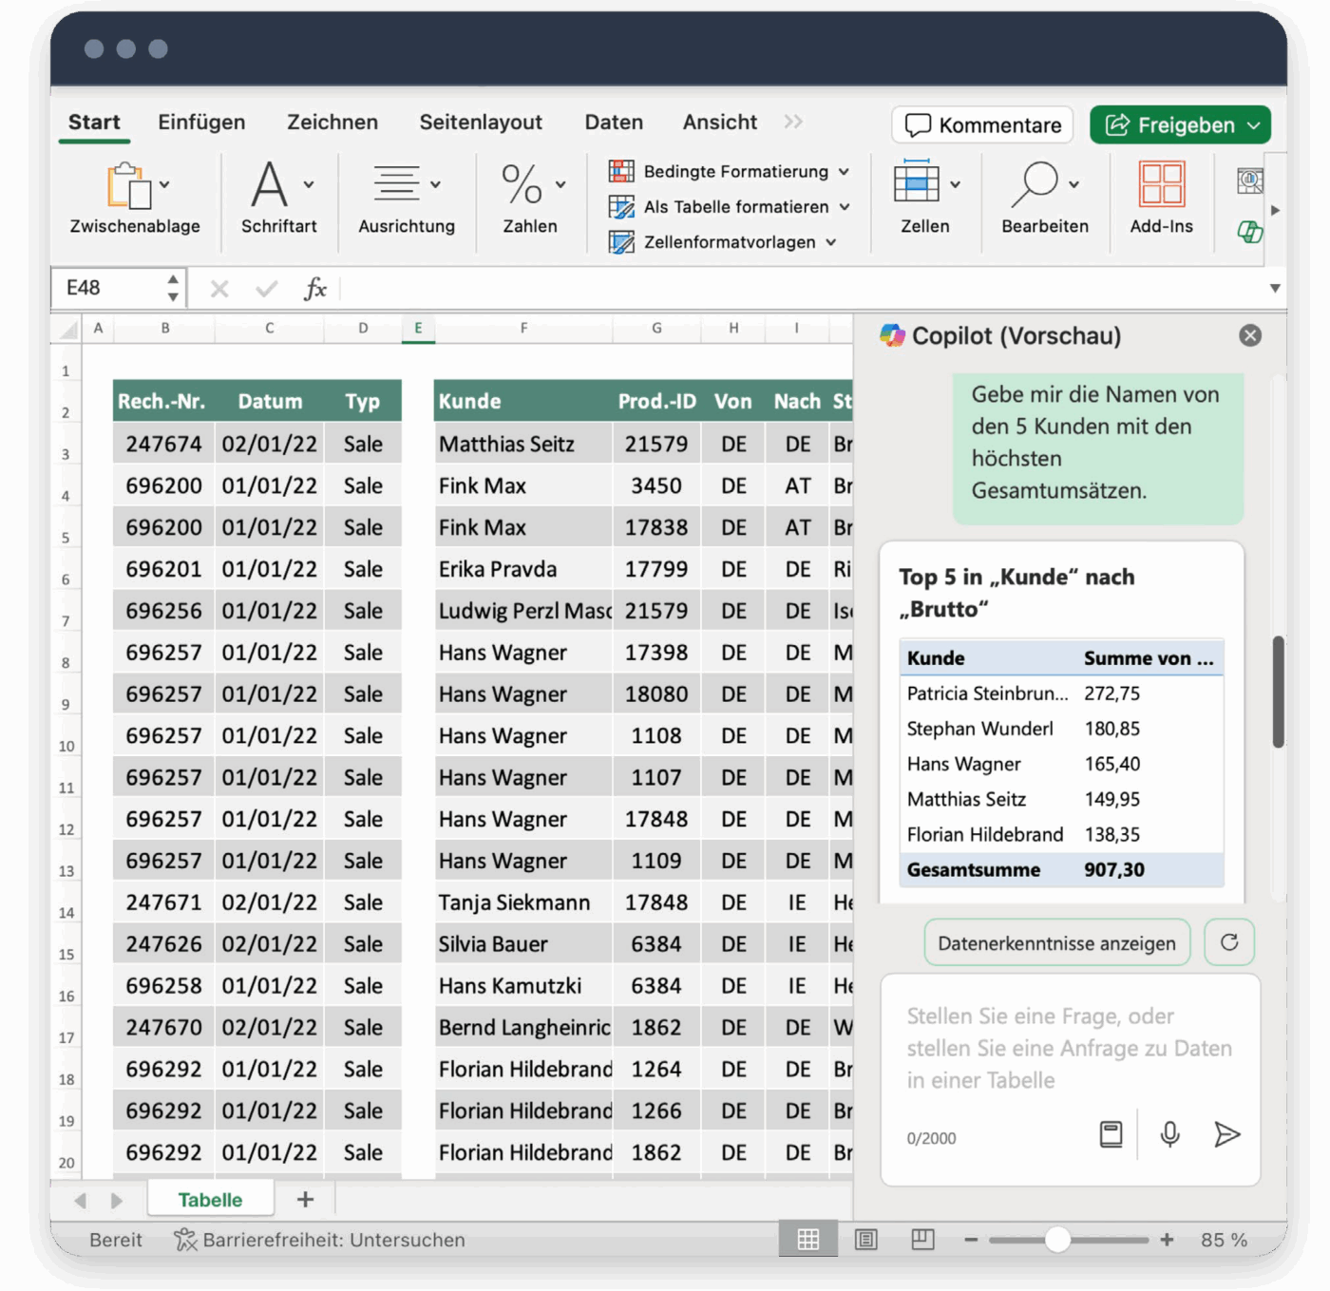The image size is (1330, 1291).
Task: Click the zoom slider at 85%
Action: click(x=1058, y=1239)
